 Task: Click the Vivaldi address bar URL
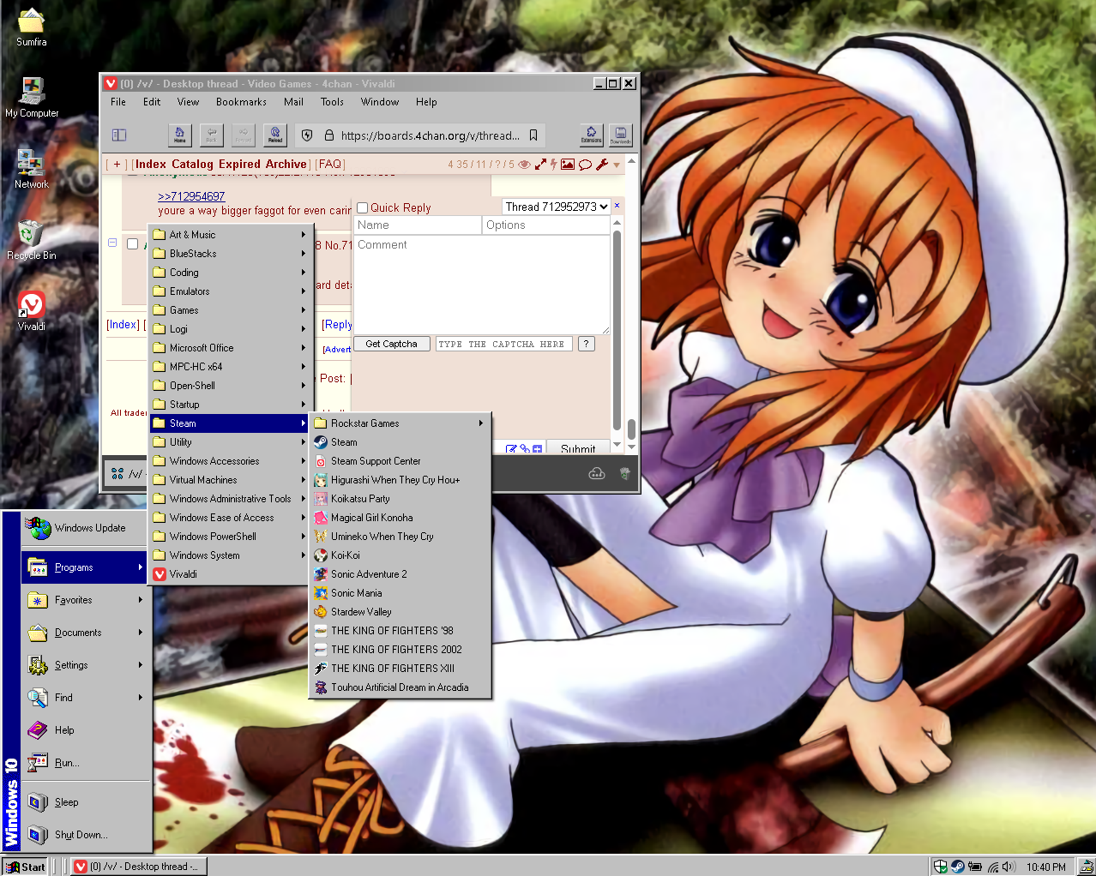[x=430, y=135]
